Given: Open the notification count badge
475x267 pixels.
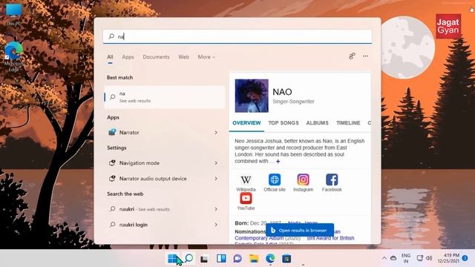Looking at the screenshot, I should click(x=465, y=258).
